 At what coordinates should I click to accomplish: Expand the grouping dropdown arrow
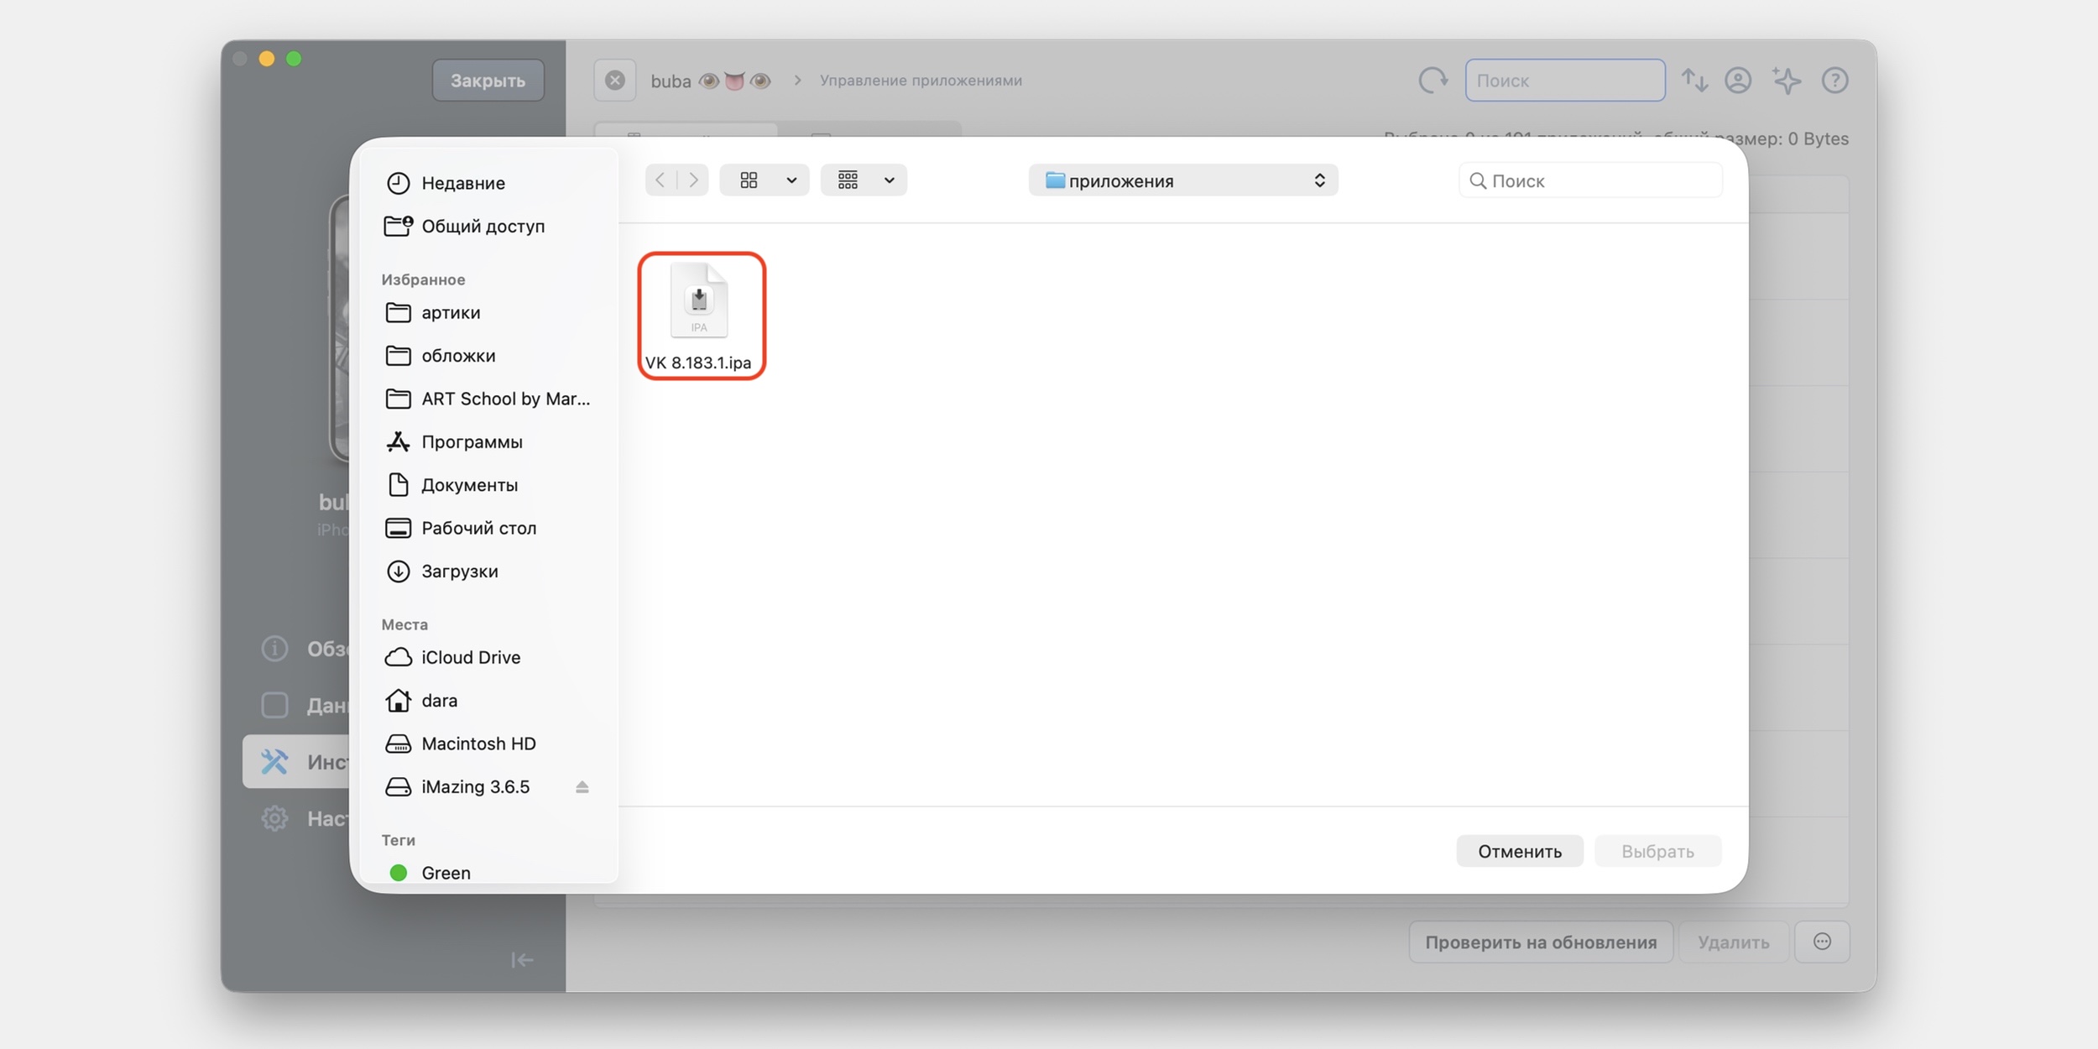890,180
